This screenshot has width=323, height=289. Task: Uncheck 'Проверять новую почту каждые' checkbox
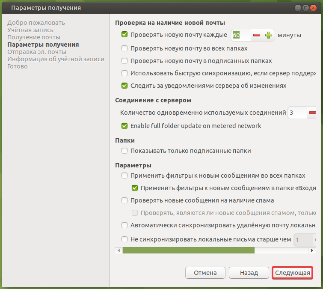125,35
